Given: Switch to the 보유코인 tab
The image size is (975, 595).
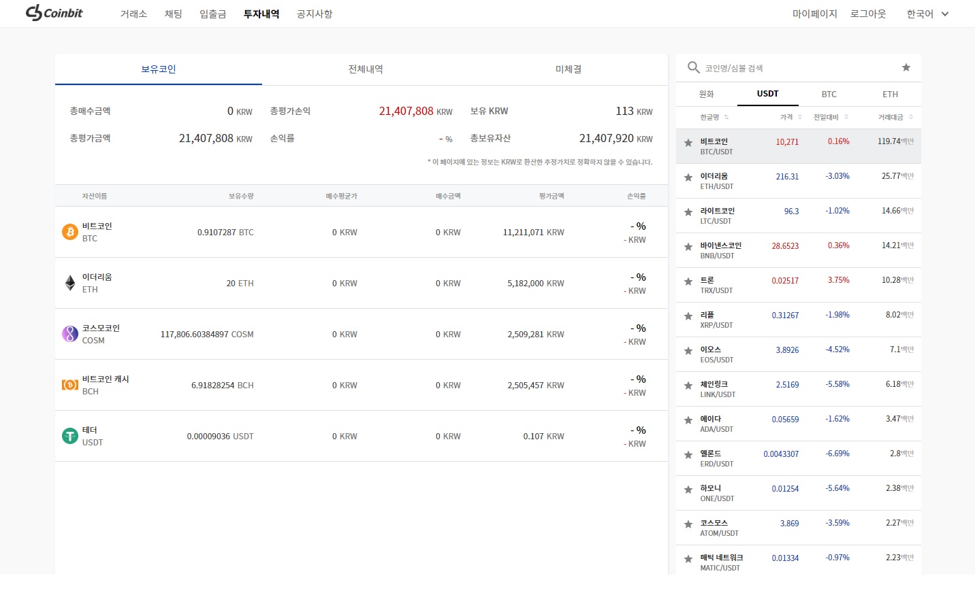Looking at the screenshot, I should pos(159,69).
